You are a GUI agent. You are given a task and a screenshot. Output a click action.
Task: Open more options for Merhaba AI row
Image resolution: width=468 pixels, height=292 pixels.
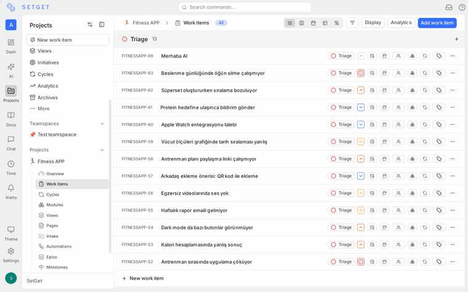[453, 56]
